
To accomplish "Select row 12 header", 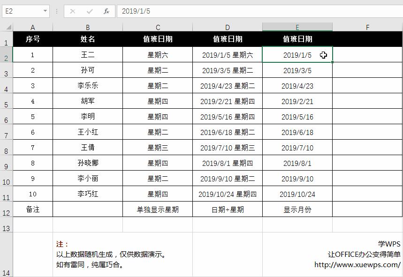I will [x=6, y=210].
